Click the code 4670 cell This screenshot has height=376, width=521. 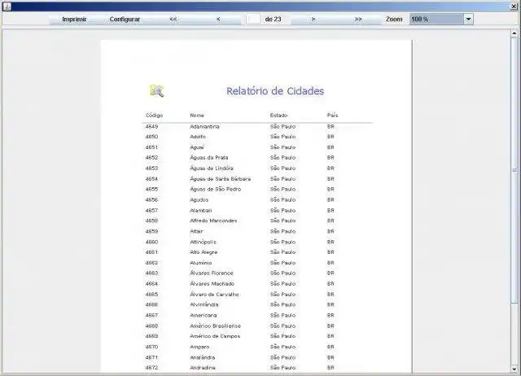pyautogui.click(x=151, y=347)
